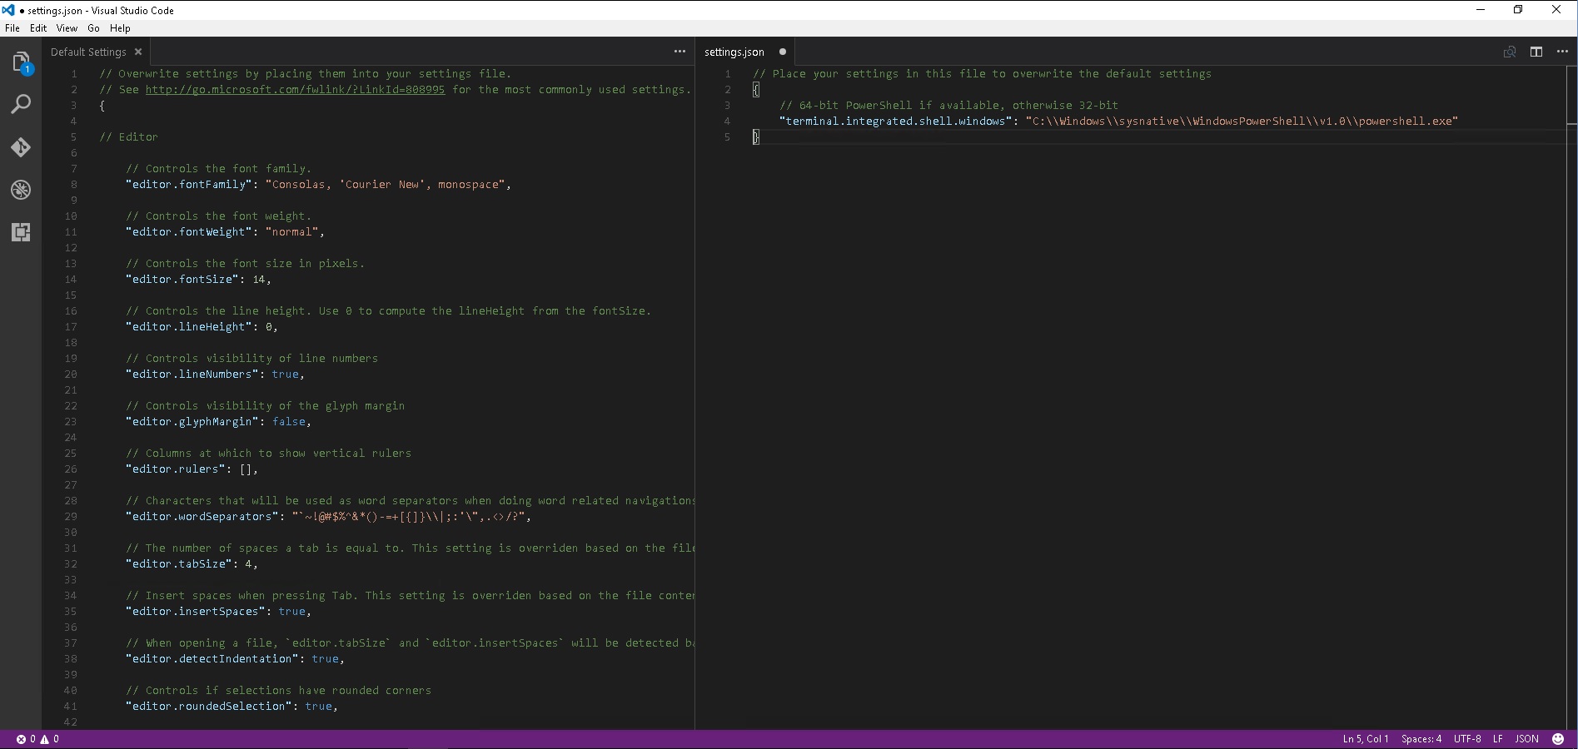Viewport: 1578px width, 749px height.
Task: Click the "editor.lineHeight" setting key
Action: [x=187, y=326]
